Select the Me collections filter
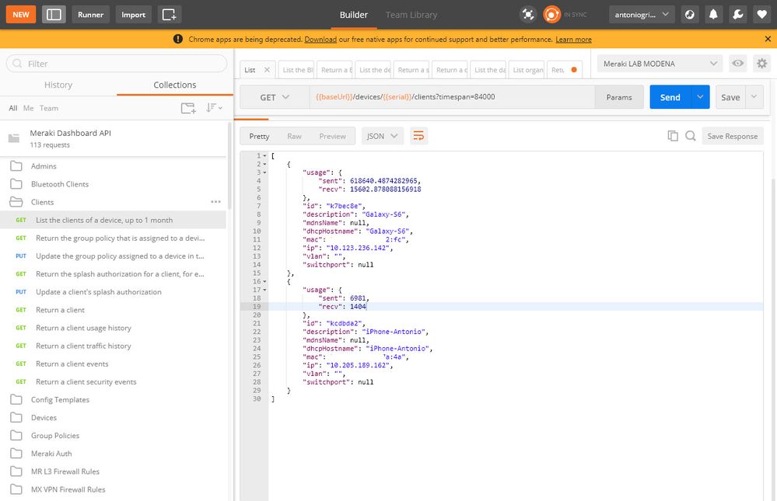This screenshot has height=501, width=777. (x=28, y=108)
